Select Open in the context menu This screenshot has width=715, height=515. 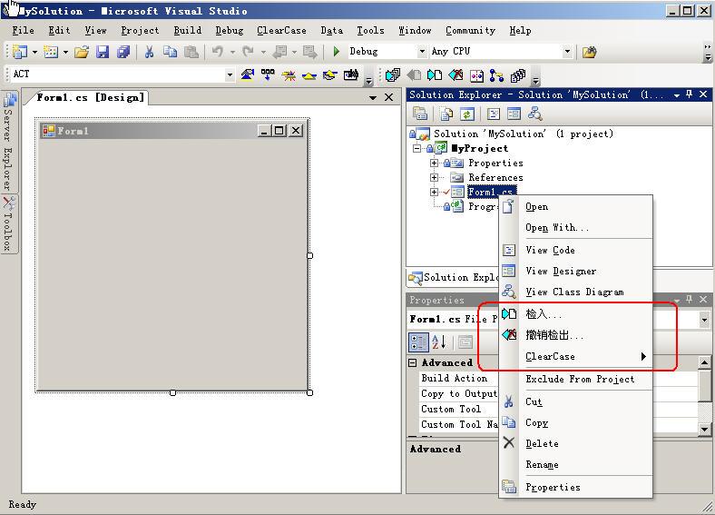tap(575, 207)
